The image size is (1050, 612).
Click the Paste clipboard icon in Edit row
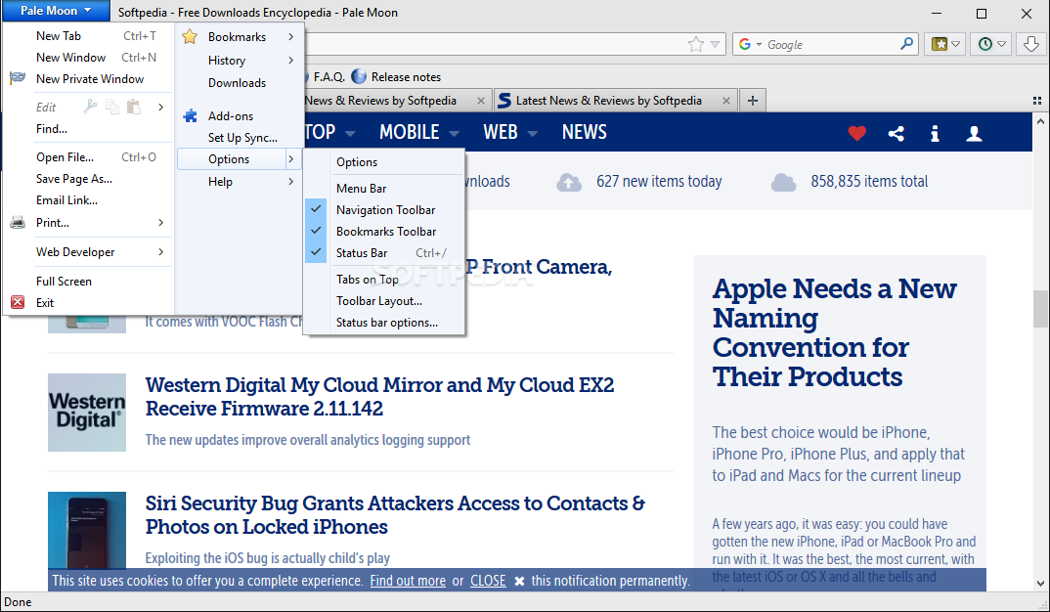134,107
